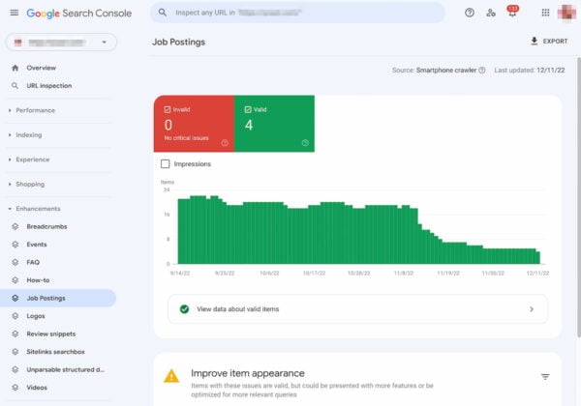Screen dimensions: 581x406
Task: Open the users and permissions icon
Action: tap(491, 13)
